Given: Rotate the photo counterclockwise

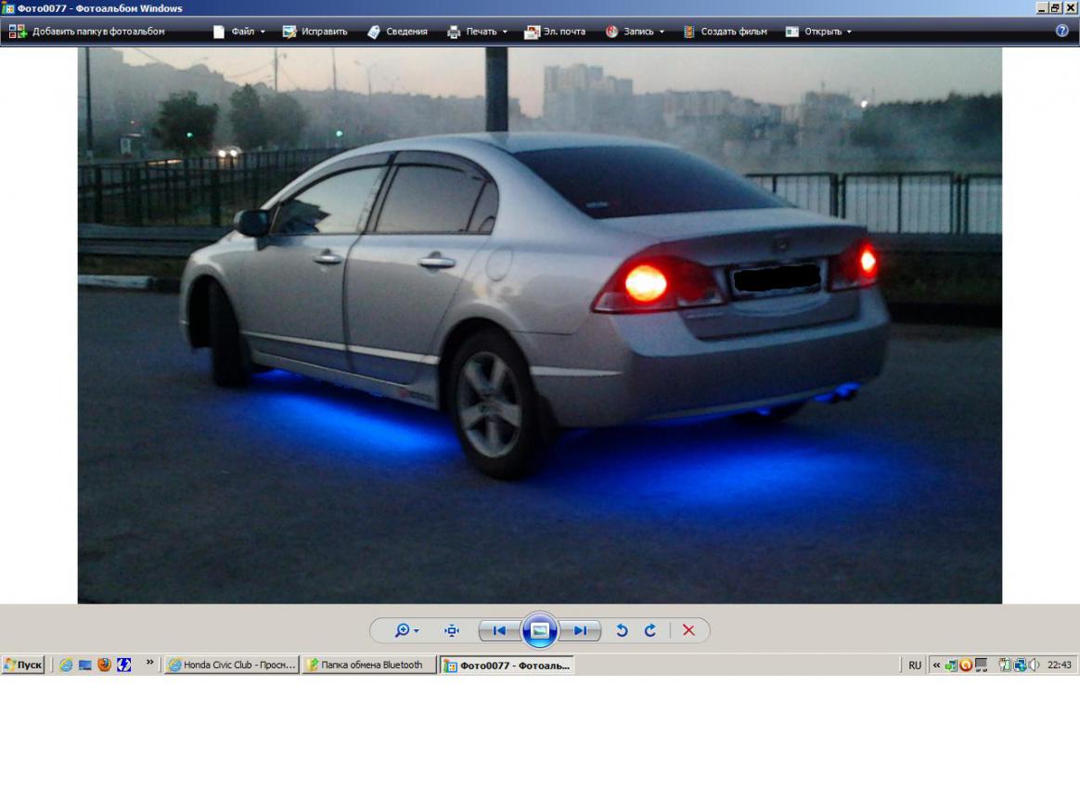Looking at the screenshot, I should [622, 631].
